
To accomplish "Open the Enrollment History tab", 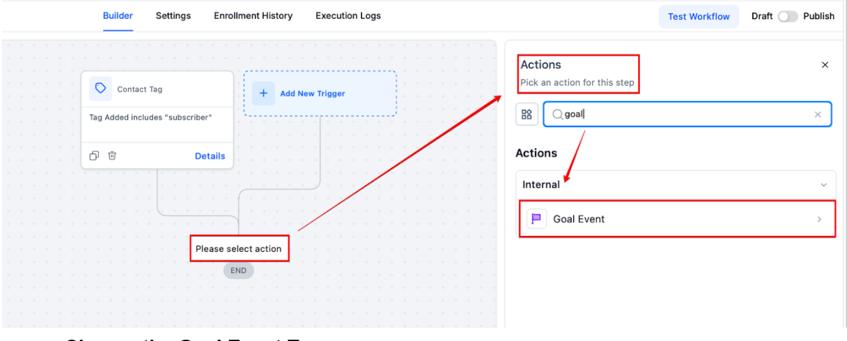I will click(x=253, y=16).
